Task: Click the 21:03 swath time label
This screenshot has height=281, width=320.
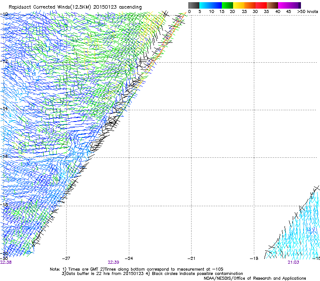Action: [x=293, y=262]
